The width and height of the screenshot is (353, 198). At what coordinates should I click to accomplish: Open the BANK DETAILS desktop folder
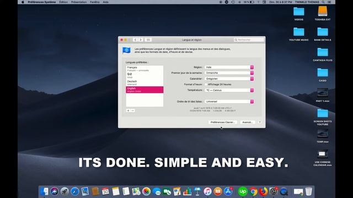pyautogui.click(x=322, y=32)
